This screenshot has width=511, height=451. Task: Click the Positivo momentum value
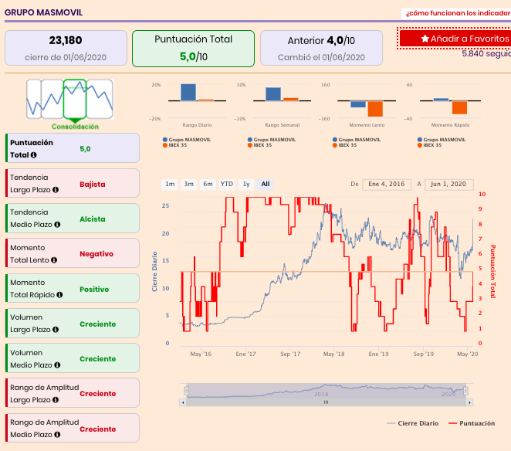coord(94,290)
